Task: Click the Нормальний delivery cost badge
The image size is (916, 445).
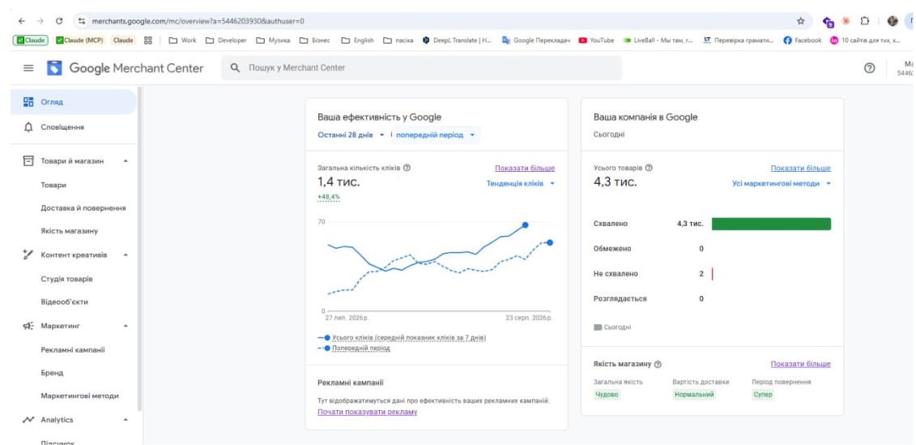Action: click(694, 395)
